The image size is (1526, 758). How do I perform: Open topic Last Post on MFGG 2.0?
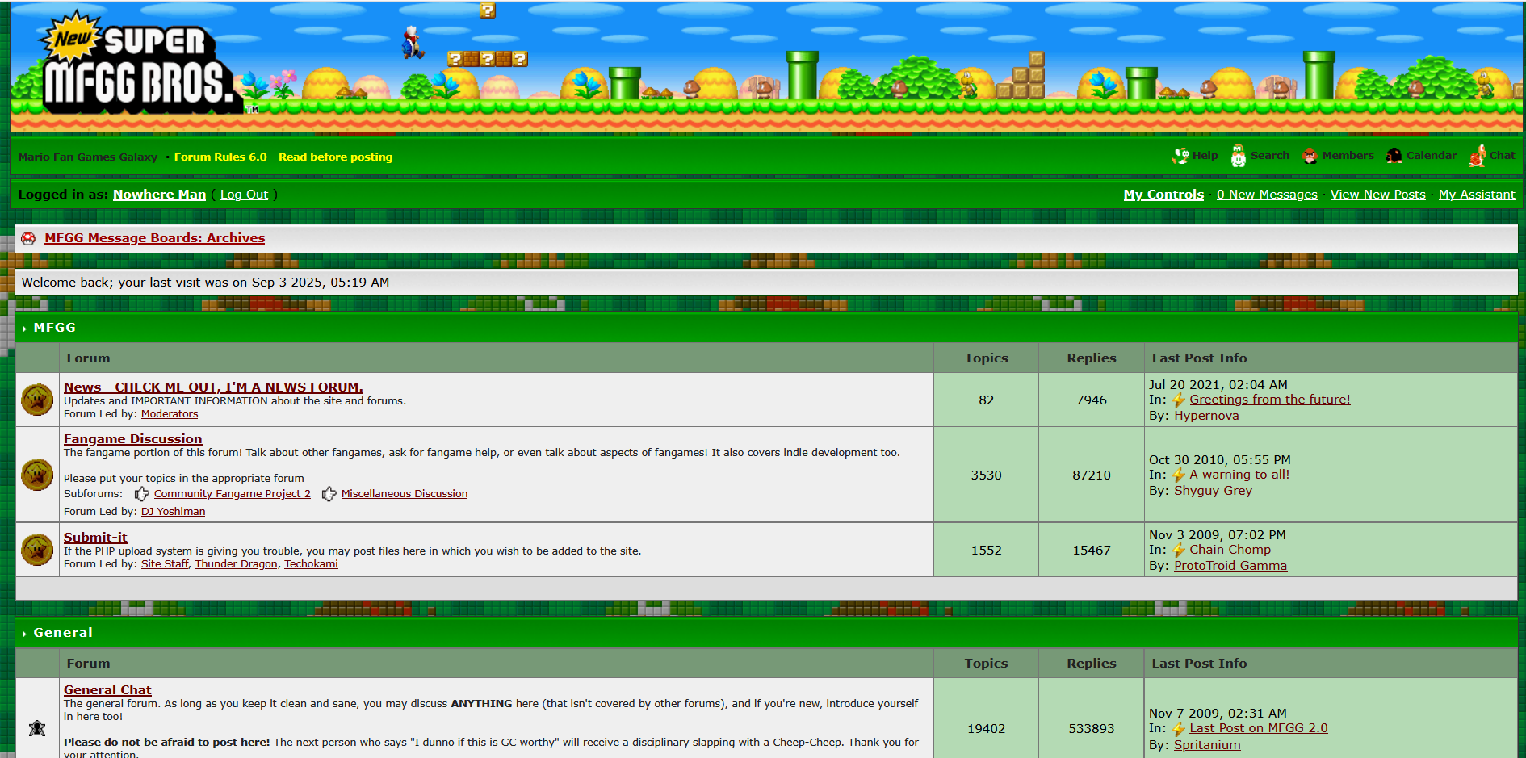pyautogui.click(x=1259, y=728)
